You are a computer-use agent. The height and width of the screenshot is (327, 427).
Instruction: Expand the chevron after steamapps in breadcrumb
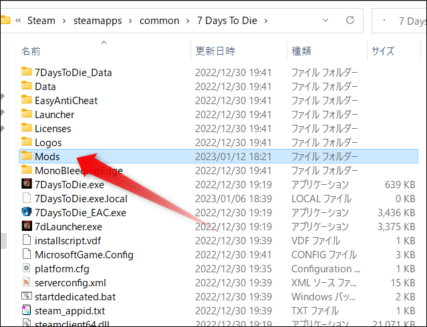[130, 21]
